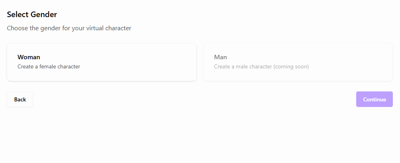The width and height of the screenshot is (400, 163).
Task: Tap the "Create a male character" card
Action: [x=298, y=62]
